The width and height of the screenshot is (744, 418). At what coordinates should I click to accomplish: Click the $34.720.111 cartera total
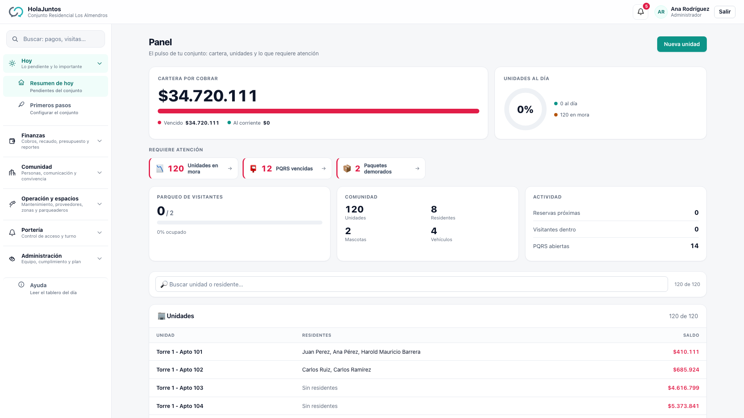208,96
